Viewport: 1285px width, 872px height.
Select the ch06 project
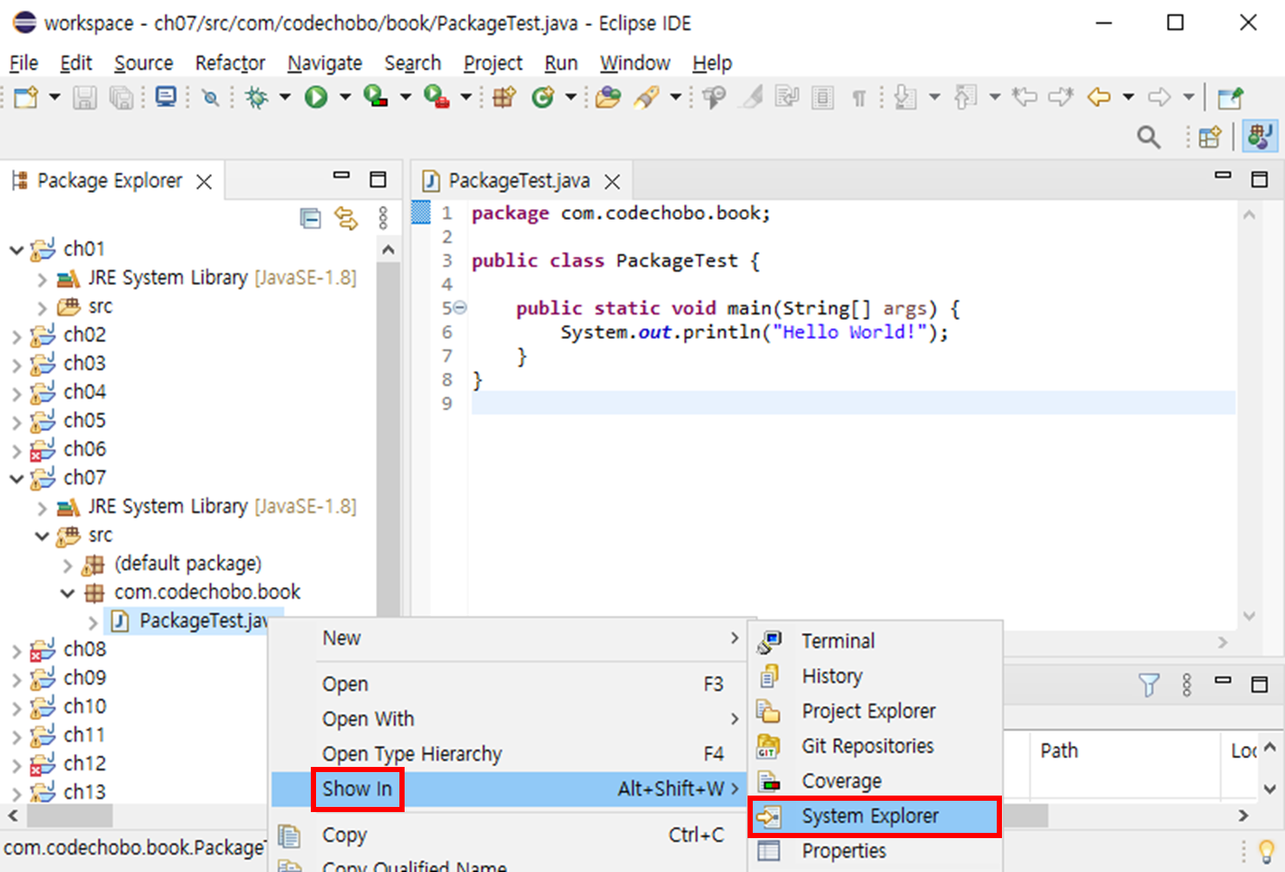(x=84, y=449)
